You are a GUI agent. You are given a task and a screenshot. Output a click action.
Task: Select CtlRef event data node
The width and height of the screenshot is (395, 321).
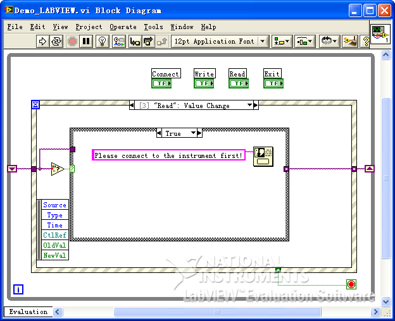point(54,235)
